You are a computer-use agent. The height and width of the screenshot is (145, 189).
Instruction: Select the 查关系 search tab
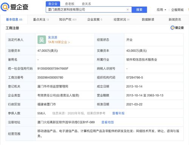click(x=86, y=4)
